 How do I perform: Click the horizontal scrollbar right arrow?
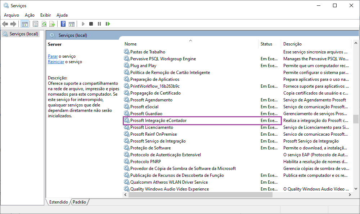[350, 195]
